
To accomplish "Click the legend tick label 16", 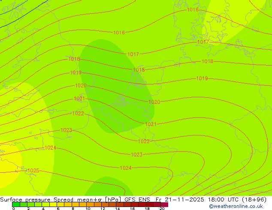I will click(133, 209).
